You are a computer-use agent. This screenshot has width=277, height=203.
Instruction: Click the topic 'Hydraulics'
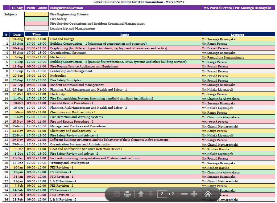click(x=58, y=75)
